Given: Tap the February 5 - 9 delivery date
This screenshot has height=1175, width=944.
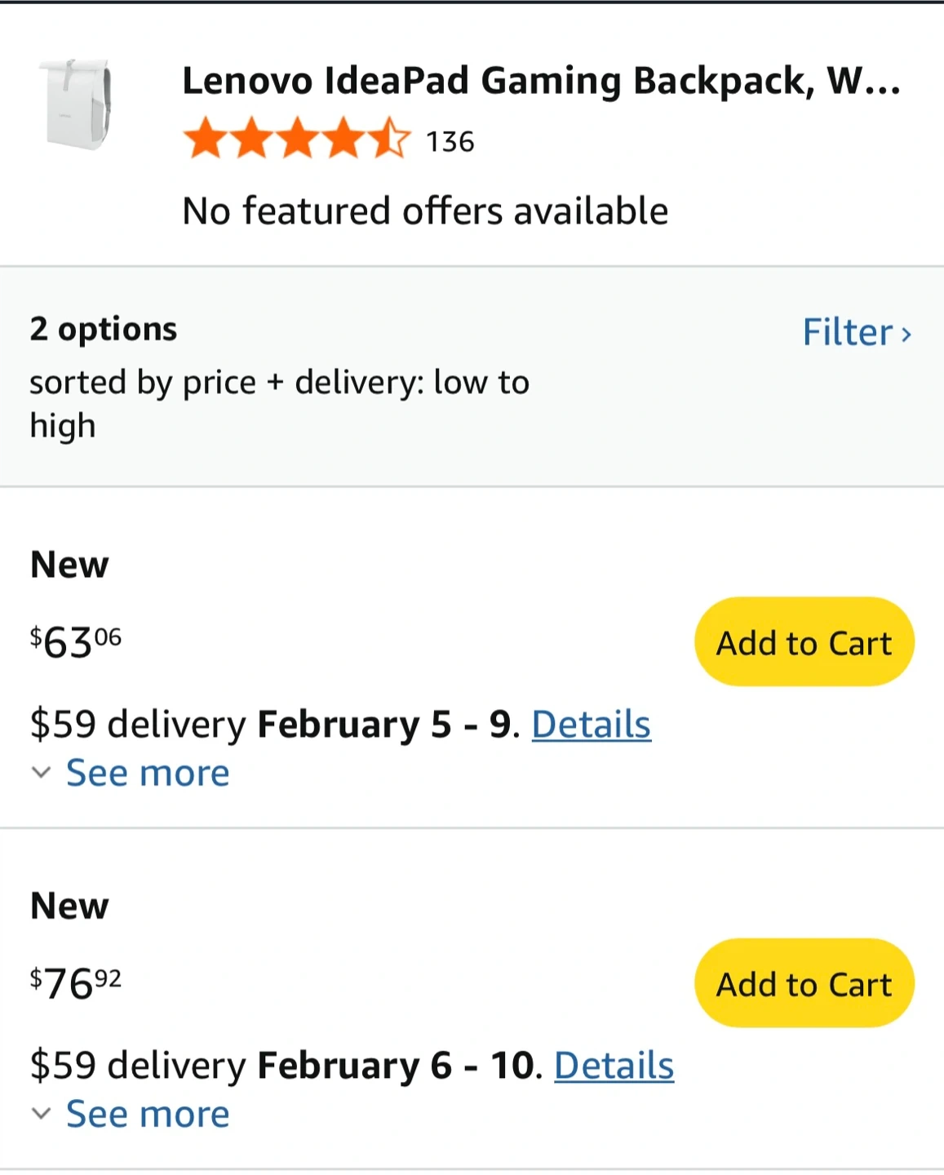Looking at the screenshot, I should pos(383,724).
